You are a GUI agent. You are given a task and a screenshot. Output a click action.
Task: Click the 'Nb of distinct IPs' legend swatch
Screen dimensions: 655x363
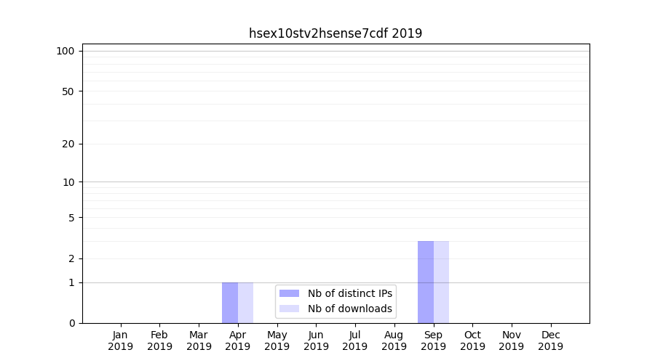pyautogui.click(x=289, y=293)
